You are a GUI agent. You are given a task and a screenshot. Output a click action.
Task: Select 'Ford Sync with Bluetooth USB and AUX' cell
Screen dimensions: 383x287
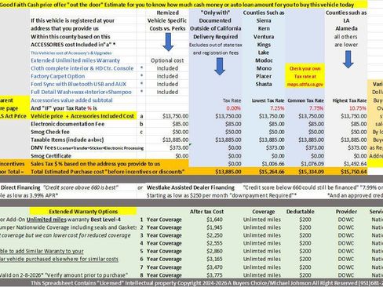[x=78, y=84]
